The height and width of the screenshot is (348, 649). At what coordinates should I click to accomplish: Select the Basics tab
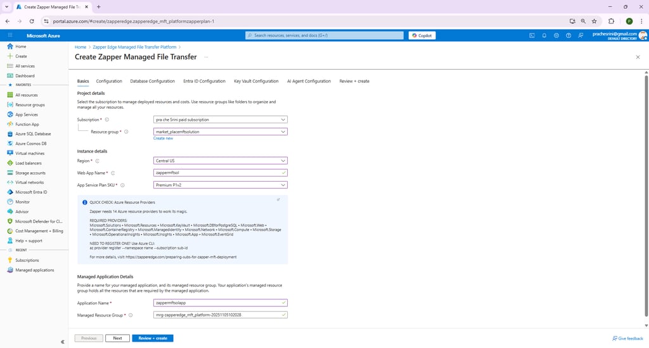click(83, 81)
